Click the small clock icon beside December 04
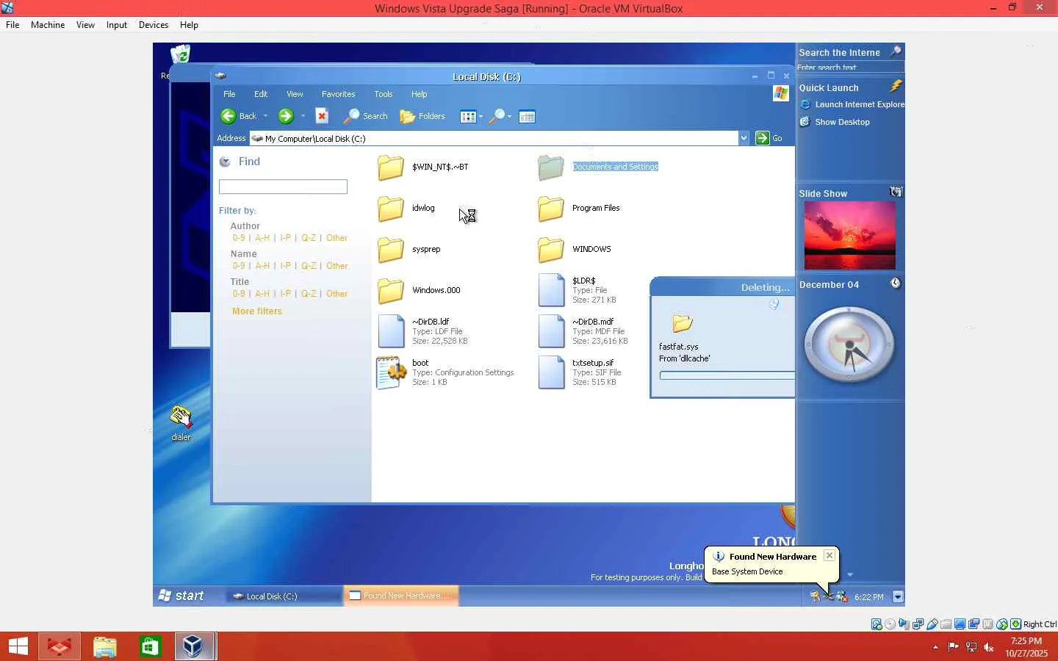The width and height of the screenshot is (1058, 661). click(x=896, y=283)
